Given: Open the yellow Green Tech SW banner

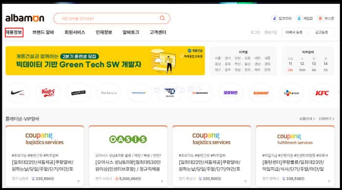Looking at the screenshot, I should pyautogui.click(x=105, y=61).
